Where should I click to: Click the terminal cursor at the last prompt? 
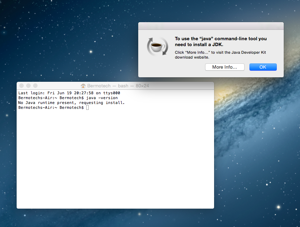click(x=87, y=107)
